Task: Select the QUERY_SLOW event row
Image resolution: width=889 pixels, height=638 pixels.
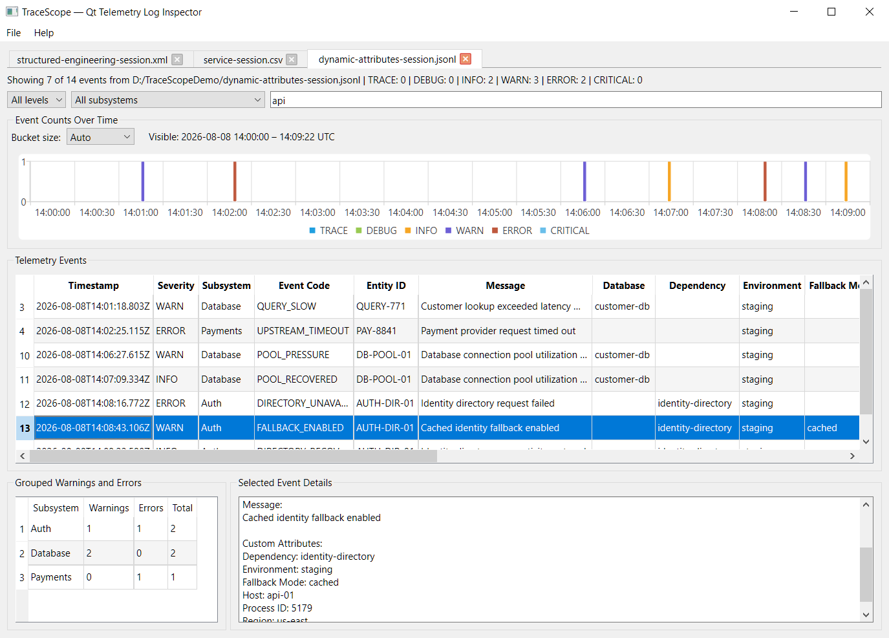Action: pyautogui.click(x=438, y=306)
